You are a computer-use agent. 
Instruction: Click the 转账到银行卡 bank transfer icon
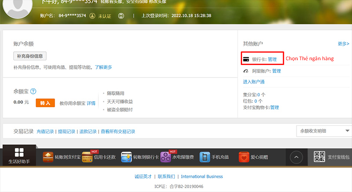coord(126,157)
